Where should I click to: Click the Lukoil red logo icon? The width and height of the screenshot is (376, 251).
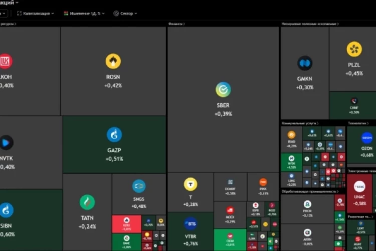6,61
